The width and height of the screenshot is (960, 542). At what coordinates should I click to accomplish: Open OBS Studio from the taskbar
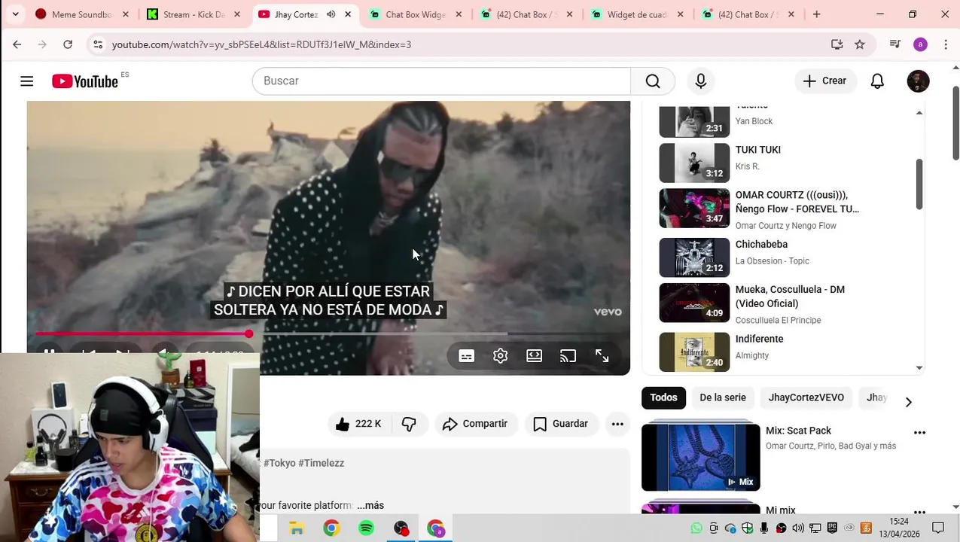(401, 528)
